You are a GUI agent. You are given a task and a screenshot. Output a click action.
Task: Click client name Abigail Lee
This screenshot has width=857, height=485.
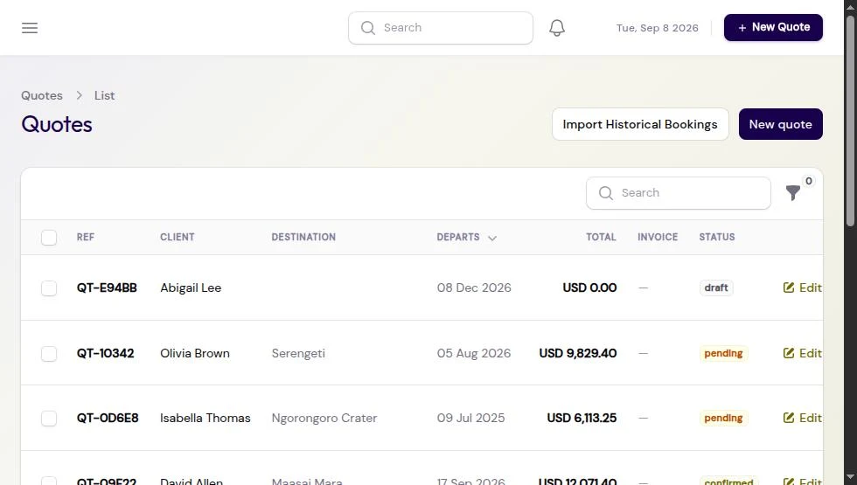click(191, 288)
